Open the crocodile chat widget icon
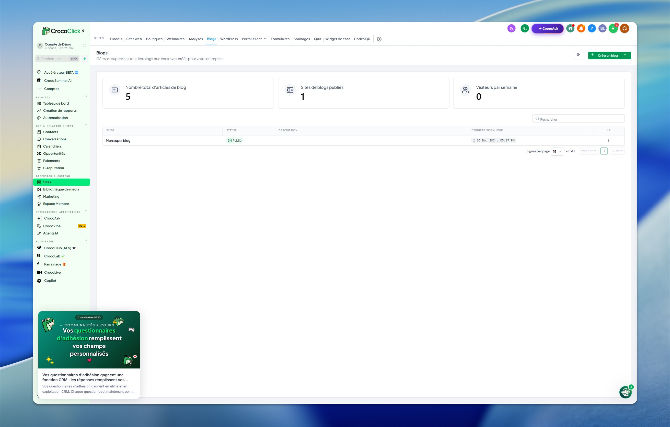This screenshot has width=670, height=427. coord(625,392)
